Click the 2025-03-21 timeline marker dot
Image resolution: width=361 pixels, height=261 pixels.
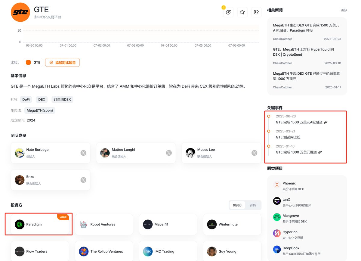point(269,131)
